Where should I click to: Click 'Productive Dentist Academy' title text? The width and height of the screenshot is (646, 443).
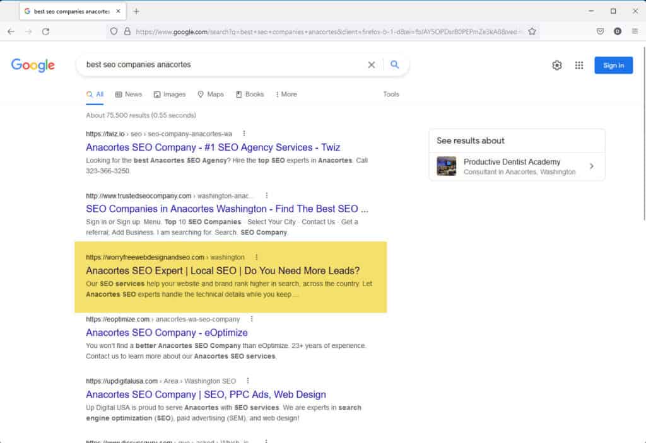point(512,162)
